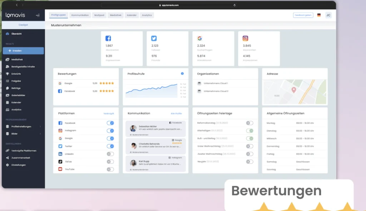
Task: Open the info icon on Profilaufrufe
Action: click(182, 73)
